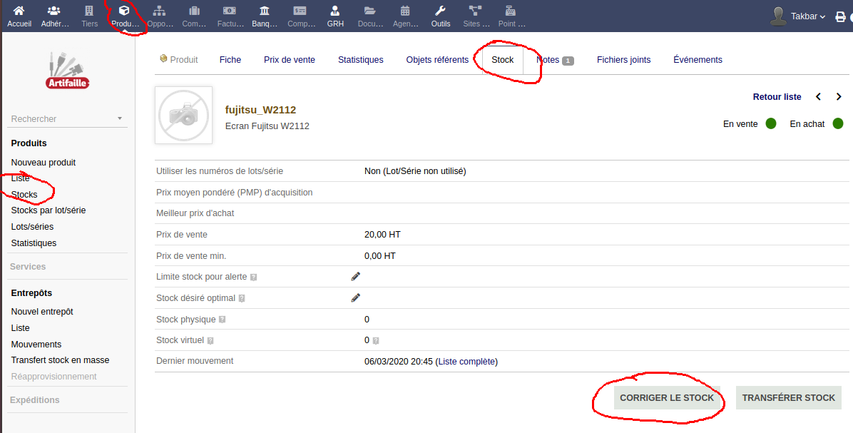Open the Agenda calendar icon
This screenshot has height=433, width=853.
coord(405,11)
